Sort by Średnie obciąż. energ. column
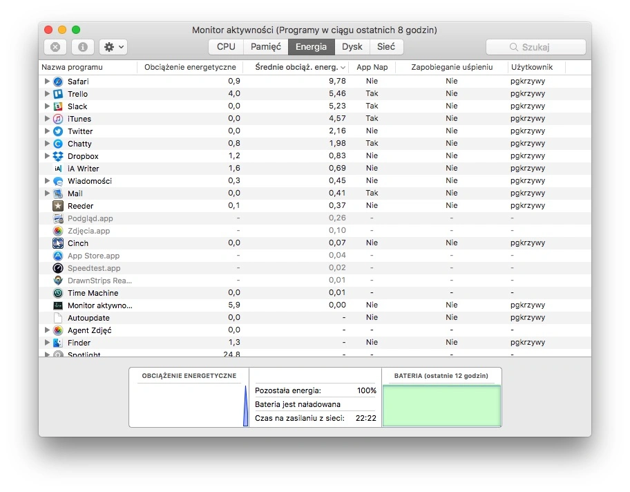The image size is (630, 492). 296,67
